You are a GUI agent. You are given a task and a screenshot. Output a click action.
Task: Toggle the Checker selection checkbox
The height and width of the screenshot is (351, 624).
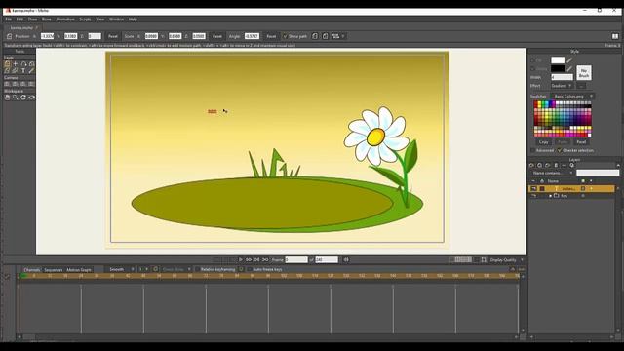[x=560, y=150]
